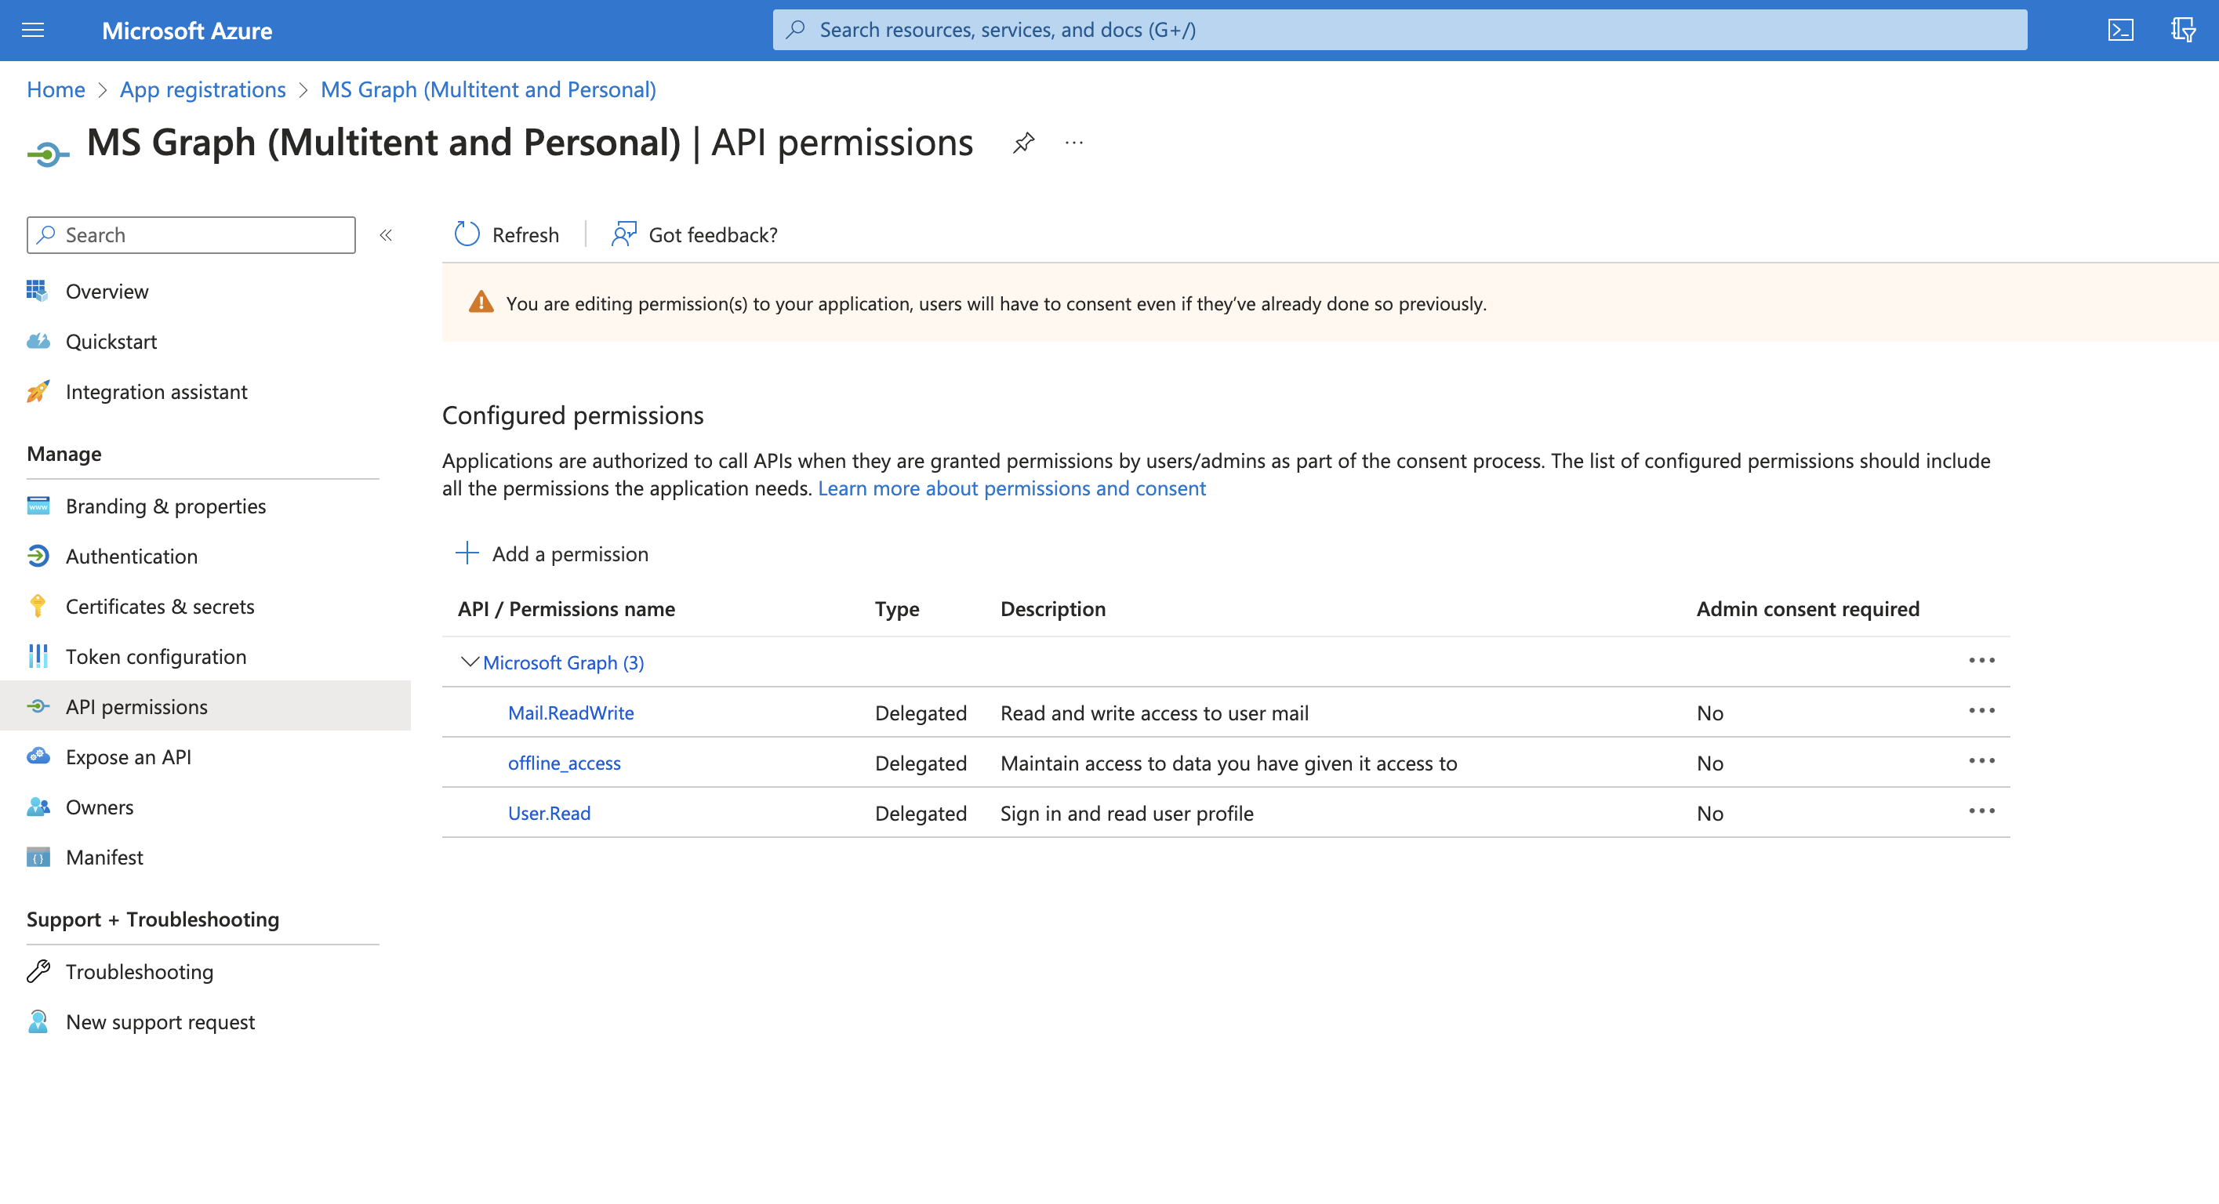Open the Got feedback option
The width and height of the screenshot is (2219, 1204).
pos(694,234)
